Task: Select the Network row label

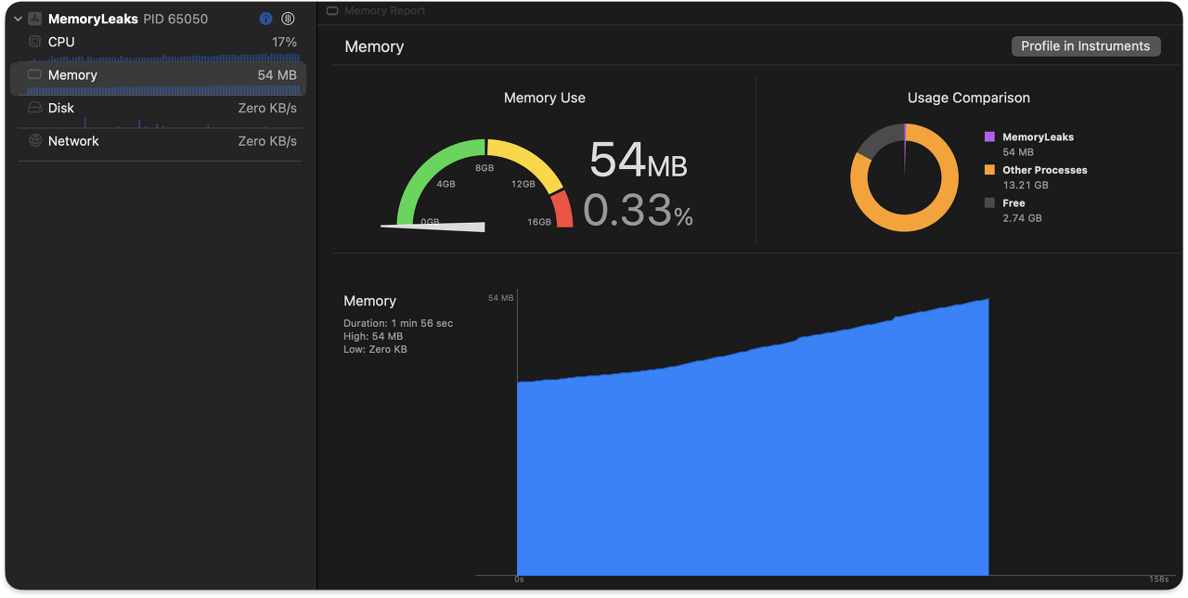Action: point(73,141)
